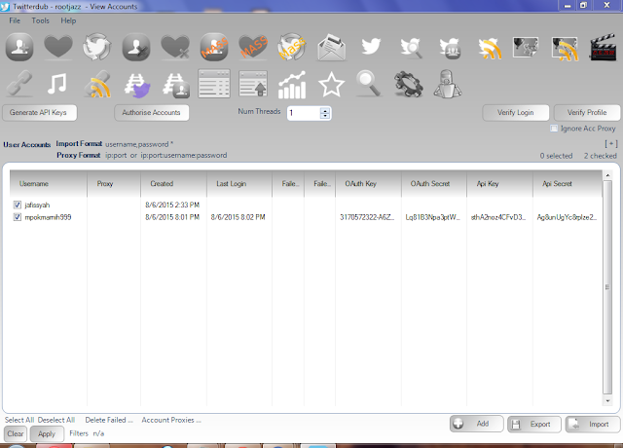623x448 pixels.
Task: Click the Verify Login button
Action: click(515, 113)
